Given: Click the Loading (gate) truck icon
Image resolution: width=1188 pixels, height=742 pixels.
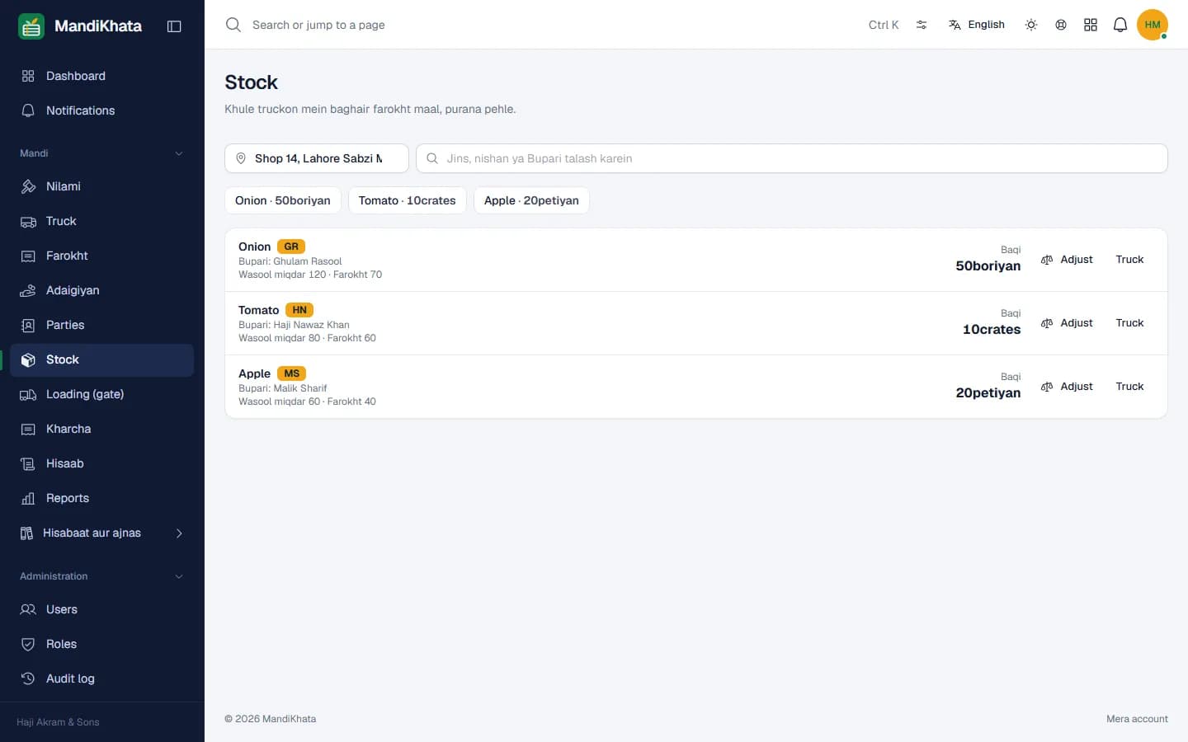Looking at the screenshot, I should coord(28,394).
